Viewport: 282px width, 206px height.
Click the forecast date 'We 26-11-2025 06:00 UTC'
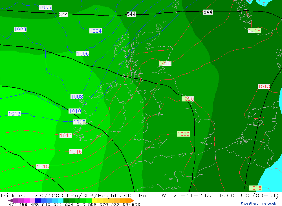coord(206,196)
